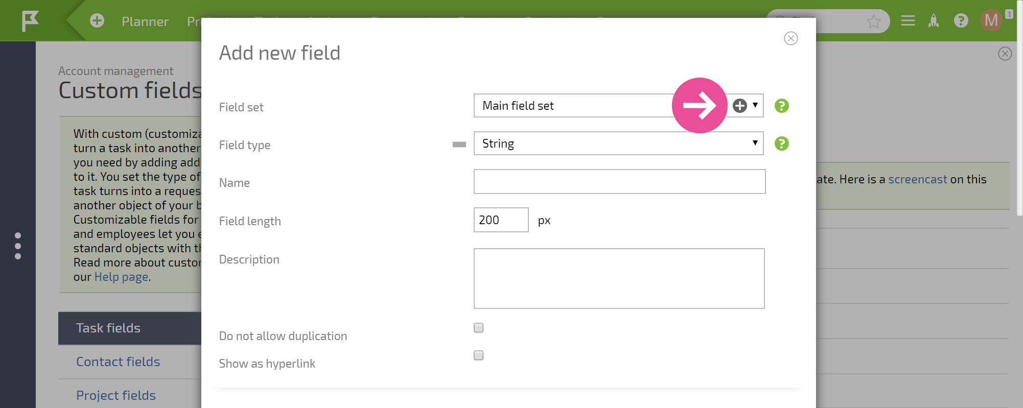Open the Project fields link
Viewport: 1023px width, 408px height.
tap(116, 395)
